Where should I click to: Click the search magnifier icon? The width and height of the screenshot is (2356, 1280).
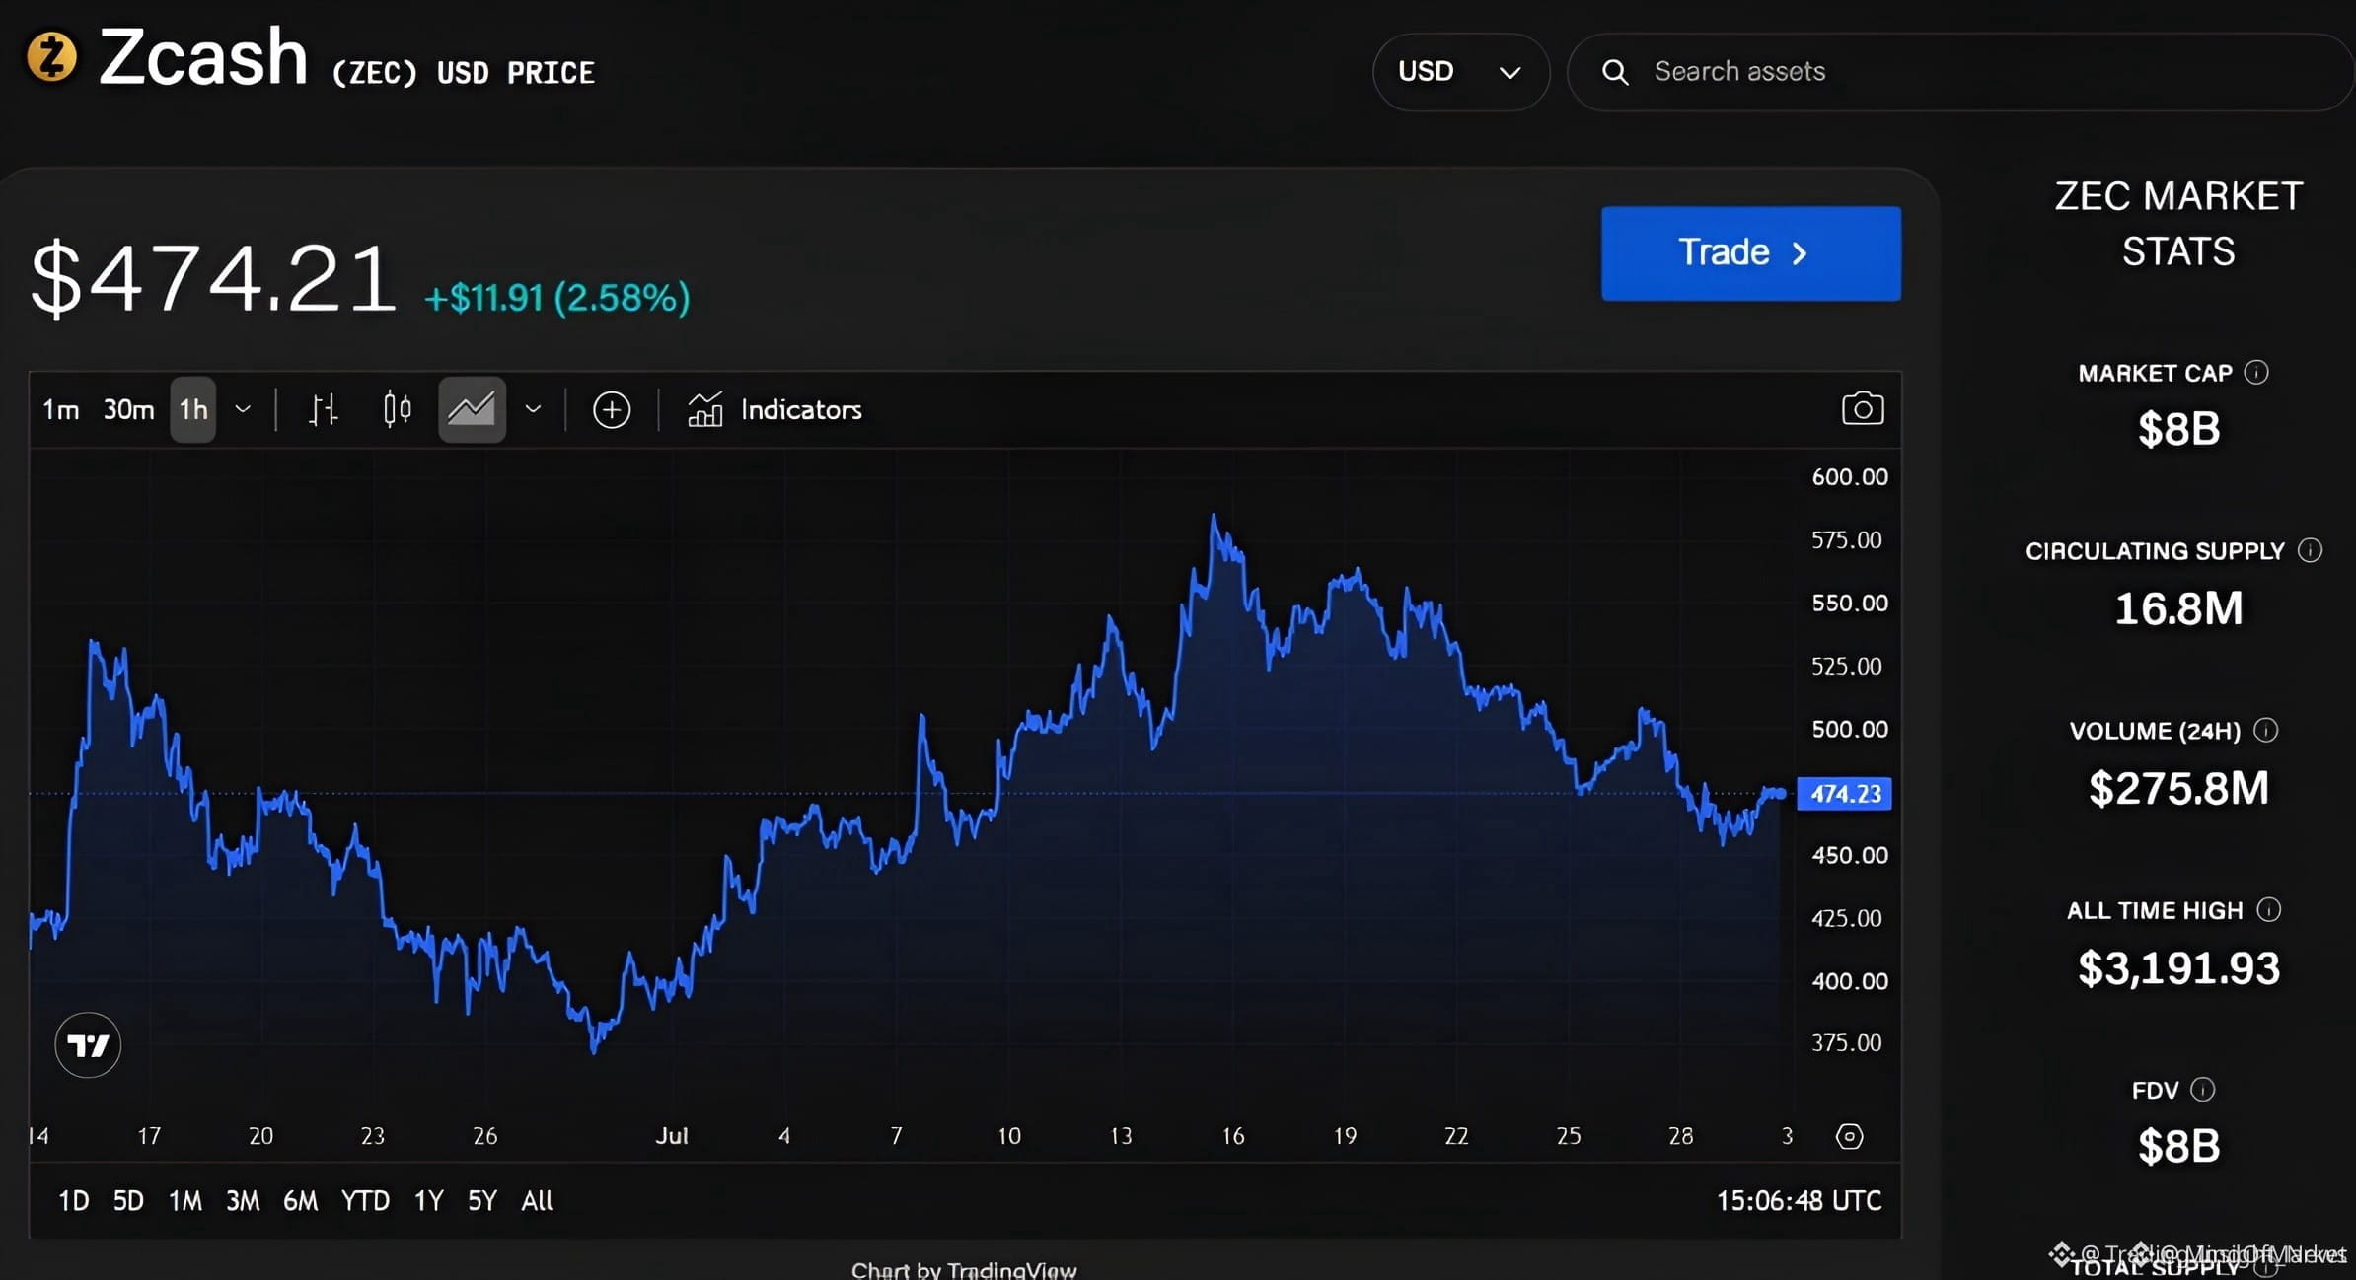point(1615,72)
